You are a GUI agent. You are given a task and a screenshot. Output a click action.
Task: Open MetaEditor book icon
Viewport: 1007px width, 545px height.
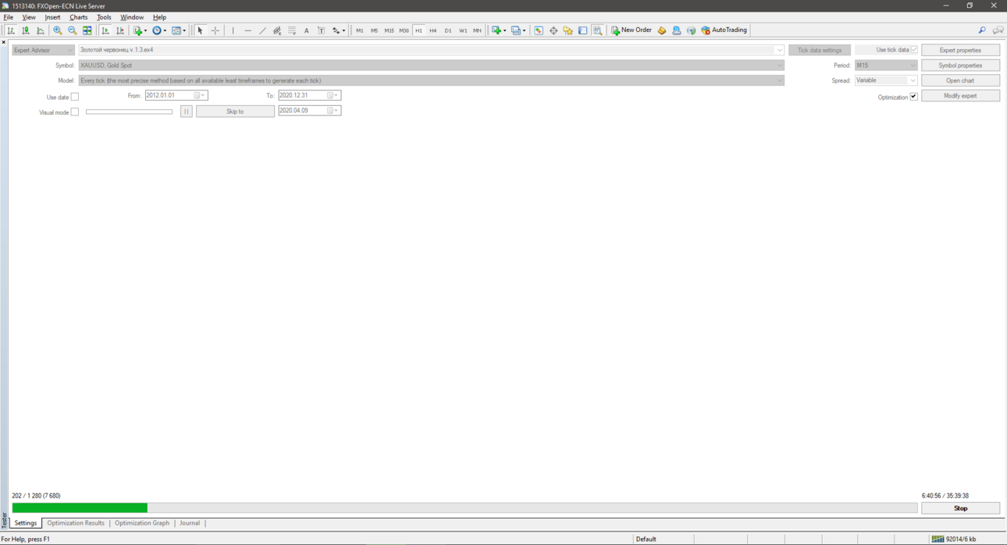coord(662,30)
